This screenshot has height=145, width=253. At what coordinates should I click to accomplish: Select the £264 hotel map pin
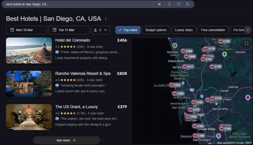179,93
